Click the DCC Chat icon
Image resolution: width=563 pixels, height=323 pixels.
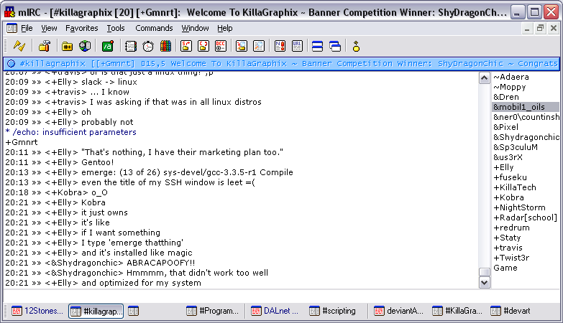(x=203, y=46)
